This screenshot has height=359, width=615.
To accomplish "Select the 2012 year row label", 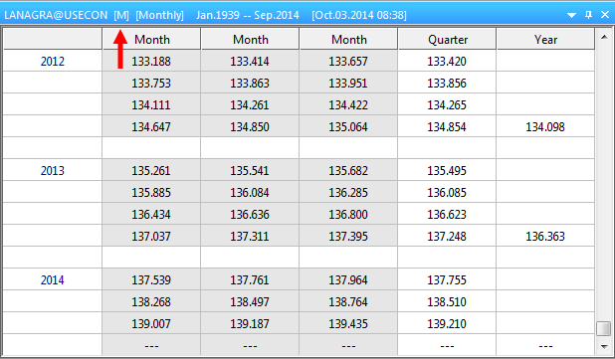I will tap(53, 61).
